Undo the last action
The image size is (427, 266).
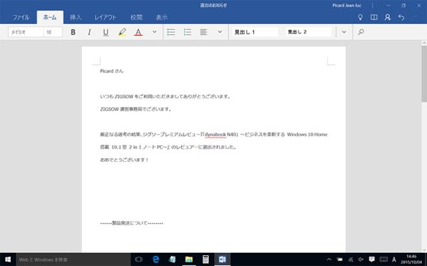click(401, 17)
